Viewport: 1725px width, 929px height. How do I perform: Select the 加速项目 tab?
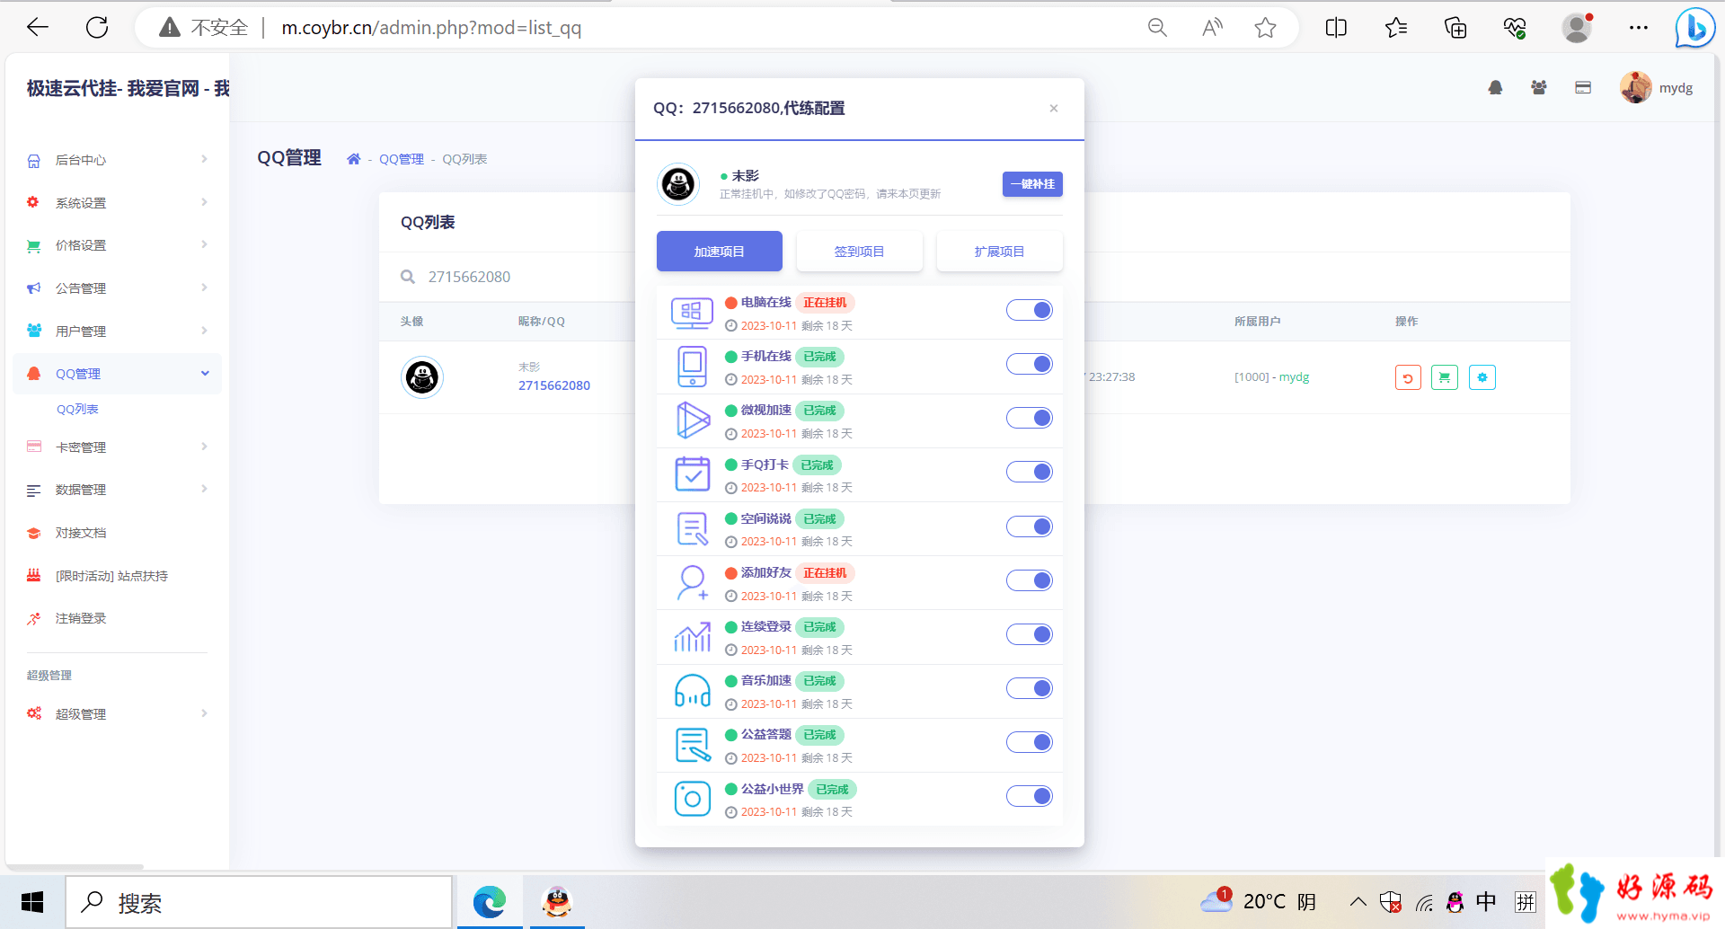point(719,252)
